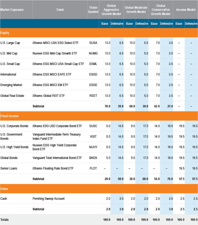Viewport: 198px width, 225px height.
Task: Click the Market Exposure column header
Action: [x=12, y=10]
